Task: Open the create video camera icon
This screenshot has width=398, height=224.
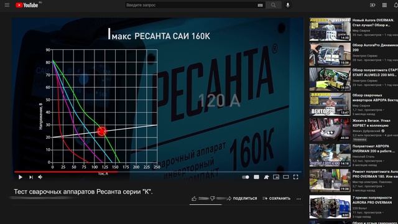Action: (x=373, y=5)
